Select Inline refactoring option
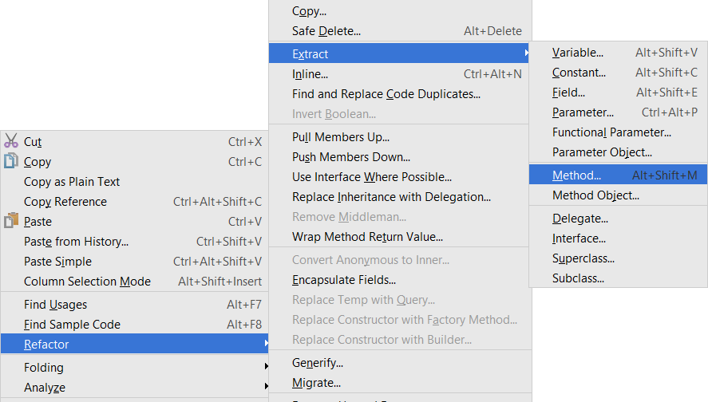708x402 pixels. [310, 74]
